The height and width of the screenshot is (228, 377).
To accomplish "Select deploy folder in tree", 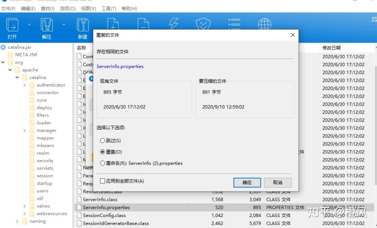I will pyautogui.click(x=44, y=108).
